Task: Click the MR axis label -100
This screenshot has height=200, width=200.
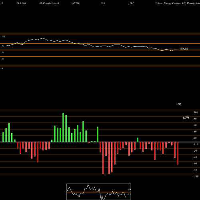Action: click(196, 176)
